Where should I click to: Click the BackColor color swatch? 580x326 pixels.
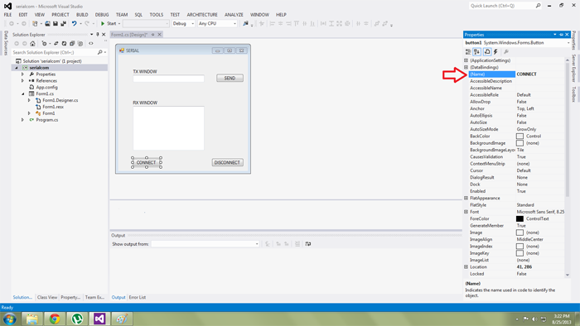click(520, 137)
